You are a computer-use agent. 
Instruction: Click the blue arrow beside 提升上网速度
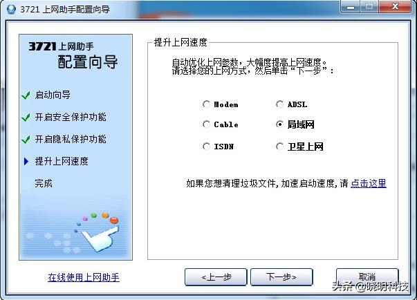(x=26, y=161)
